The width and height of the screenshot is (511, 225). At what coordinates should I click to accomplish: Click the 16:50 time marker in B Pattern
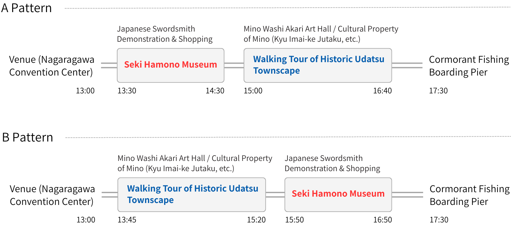coord(382,220)
